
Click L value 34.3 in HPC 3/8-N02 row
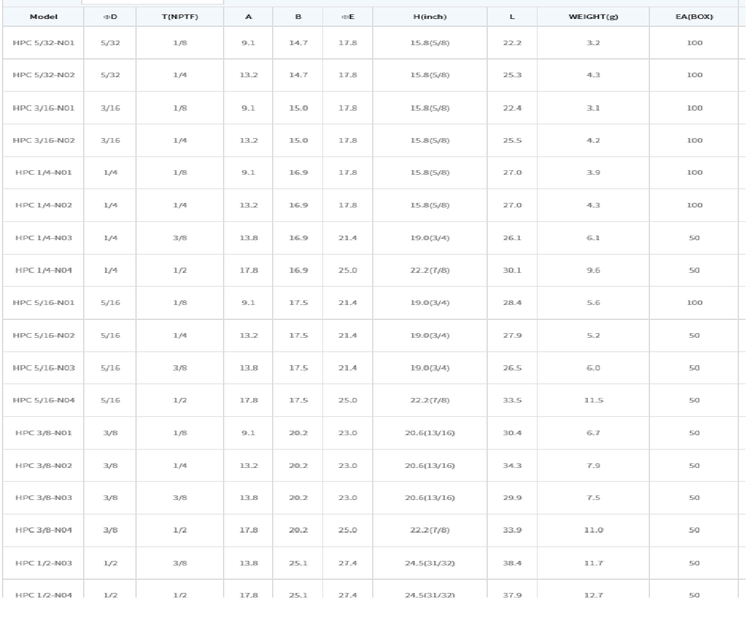click(512, 465)
